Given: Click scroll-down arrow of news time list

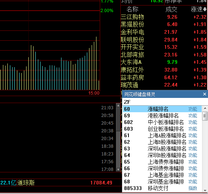Looking at the screenshot, I should coord(118,169).
